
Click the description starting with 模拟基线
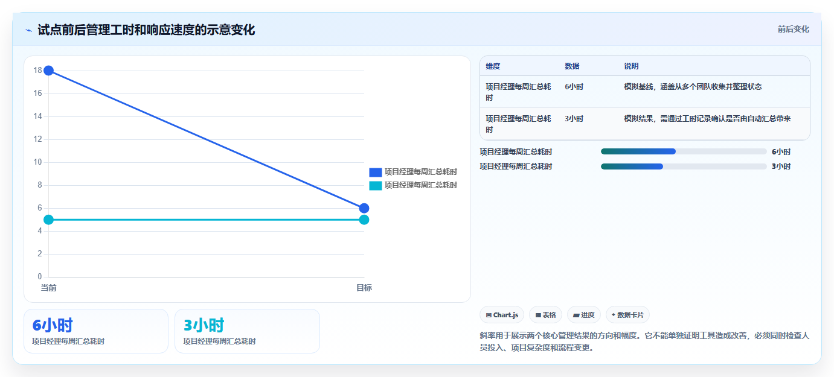[x=693, y=87]
